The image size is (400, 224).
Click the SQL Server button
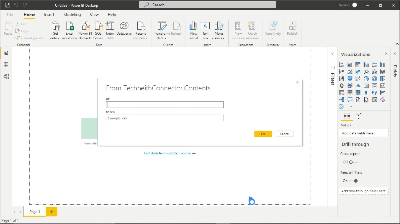click(x=98, y=30)
